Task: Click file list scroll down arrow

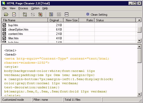Action: (139, 41)
